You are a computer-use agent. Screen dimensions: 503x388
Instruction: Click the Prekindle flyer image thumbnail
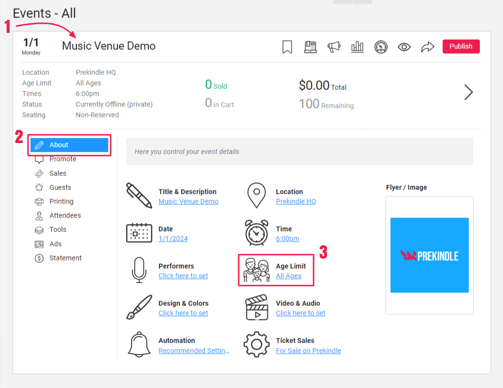click(429, 255)
